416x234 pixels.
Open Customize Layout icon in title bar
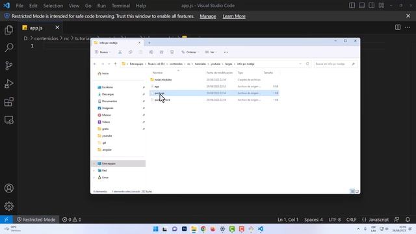click(382, 5)
